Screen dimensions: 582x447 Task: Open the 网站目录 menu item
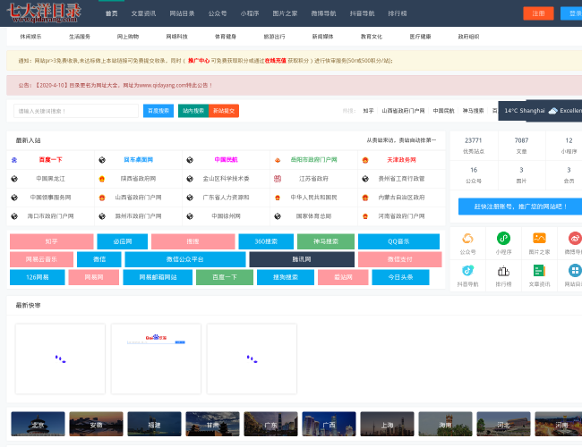[x=182, y=13]
